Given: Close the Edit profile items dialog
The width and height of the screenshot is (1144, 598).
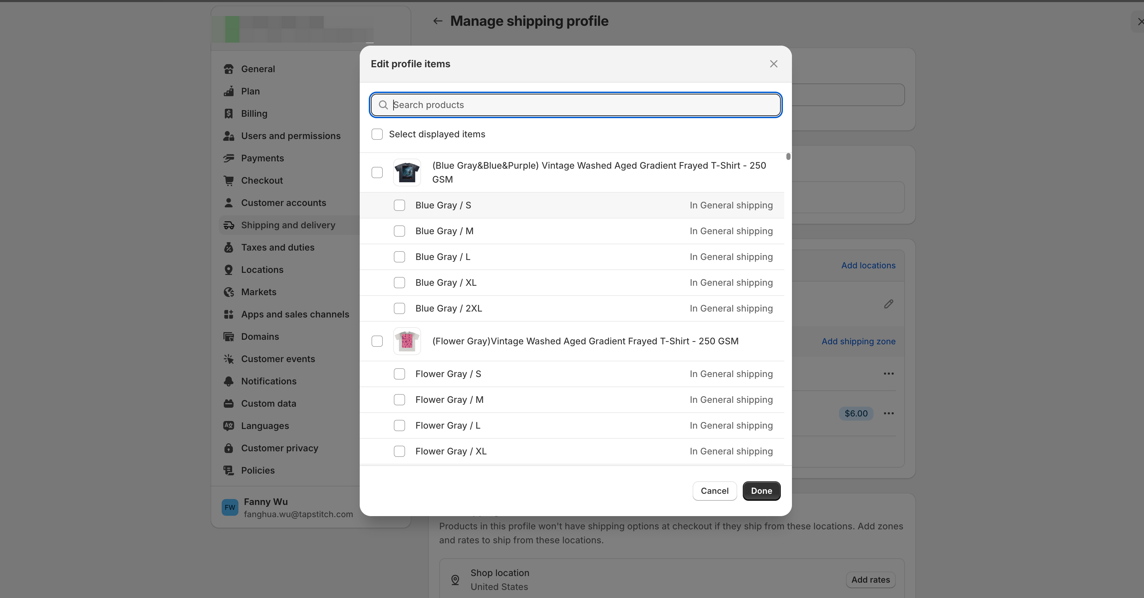Looking at the screenshot, I should pyautogui.click(x=773, y=64).
